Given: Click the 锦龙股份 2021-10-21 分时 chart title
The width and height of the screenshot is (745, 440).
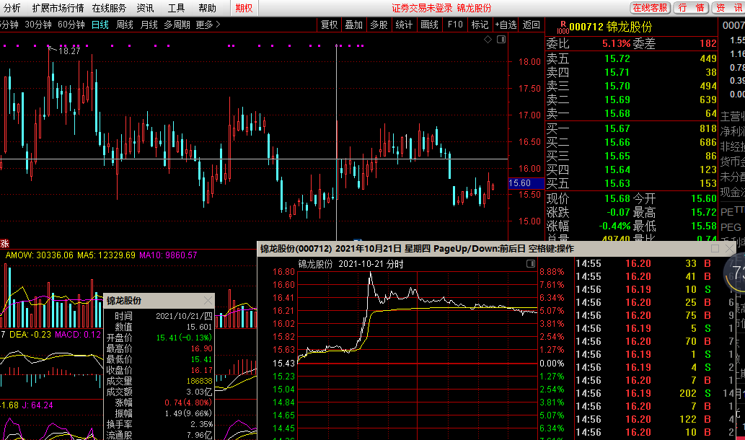Looking at the screenshot, I should point(351,264).
